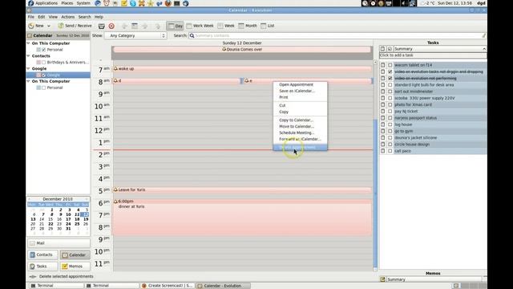This screenshot has width=513, height=289.
Task: Click the red Delete appointment toolbar icon
Action: pos(111,26)
